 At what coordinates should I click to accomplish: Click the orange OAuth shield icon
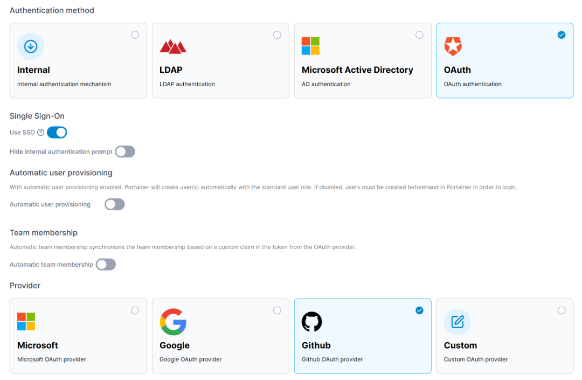pos(453,46)
